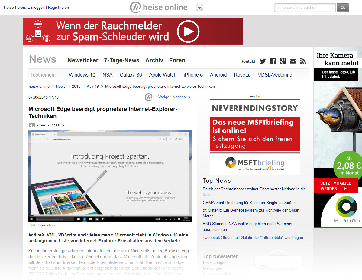Image resolution: width=362 pixels, height=280 pixels.
Task: Click the search magnifier button
Action: point(343,8)
